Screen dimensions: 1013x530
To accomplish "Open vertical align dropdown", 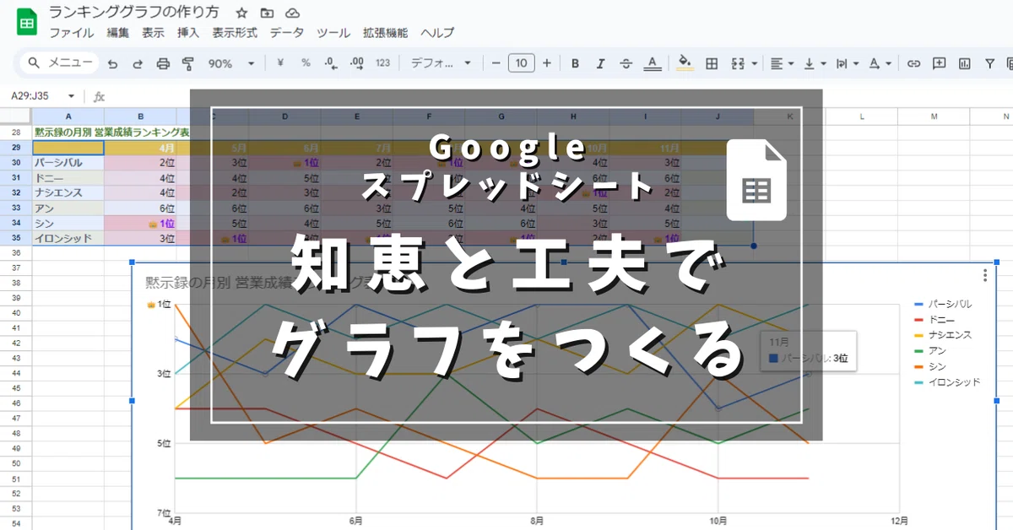I will [815, 63].
